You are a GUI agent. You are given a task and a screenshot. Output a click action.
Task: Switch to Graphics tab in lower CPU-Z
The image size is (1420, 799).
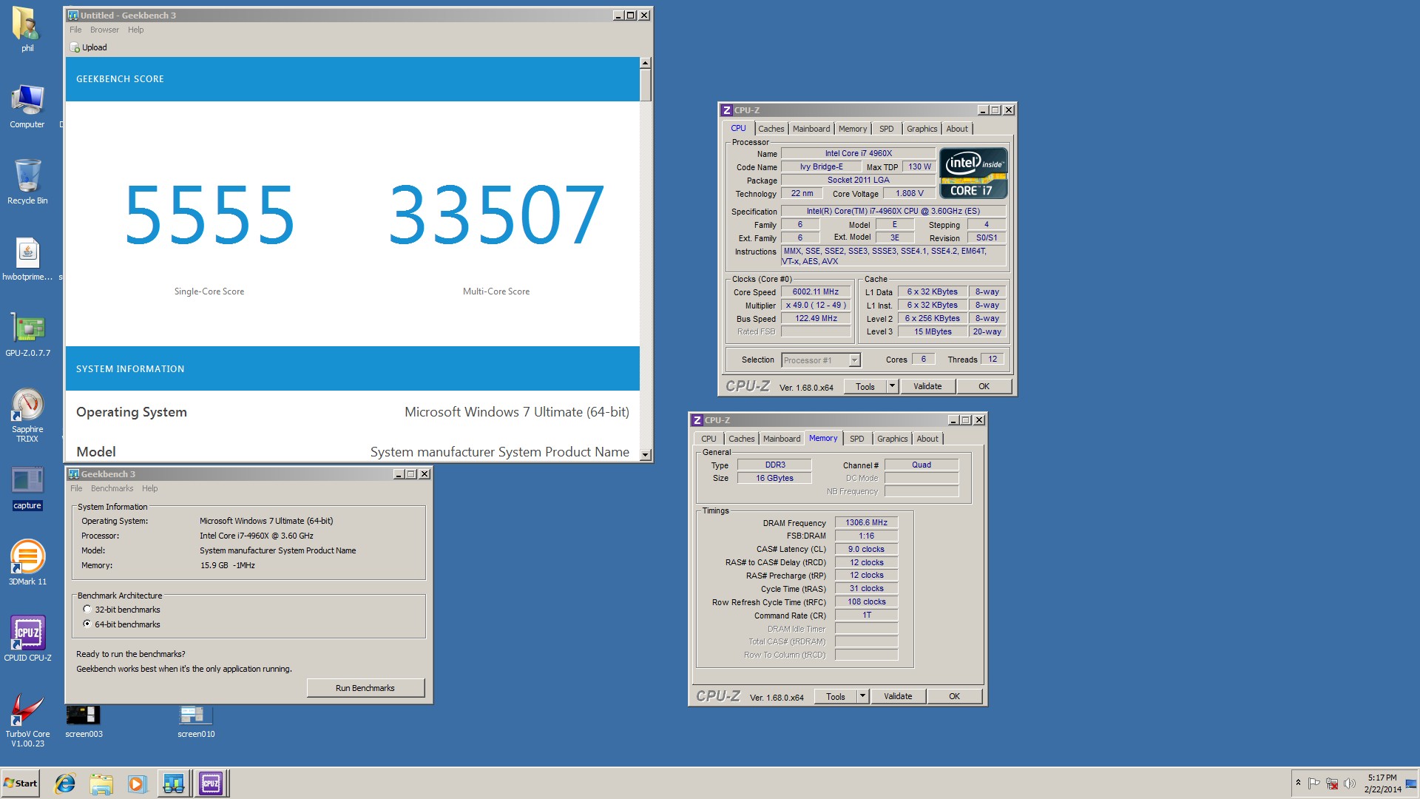coord(892,439)
